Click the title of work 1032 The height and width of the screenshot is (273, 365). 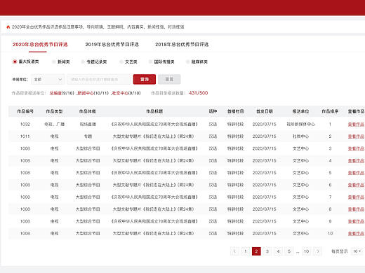click(154, 125)
